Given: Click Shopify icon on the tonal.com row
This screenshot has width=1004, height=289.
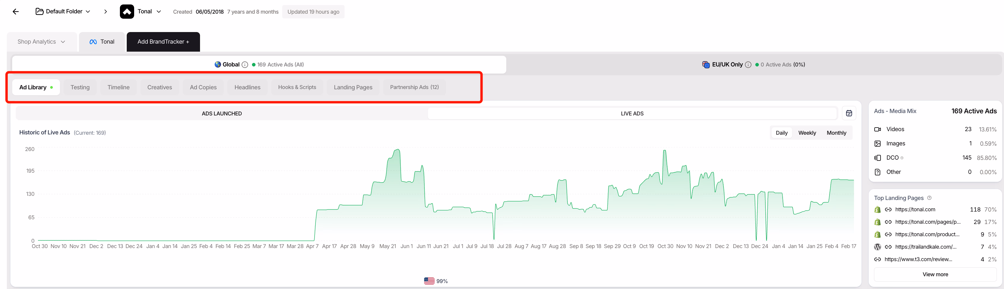Looking at the screenshot, I should tap(877, 209).
